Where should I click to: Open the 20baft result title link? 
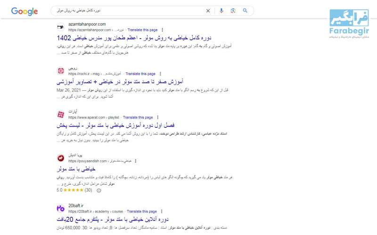pos(113,219)
